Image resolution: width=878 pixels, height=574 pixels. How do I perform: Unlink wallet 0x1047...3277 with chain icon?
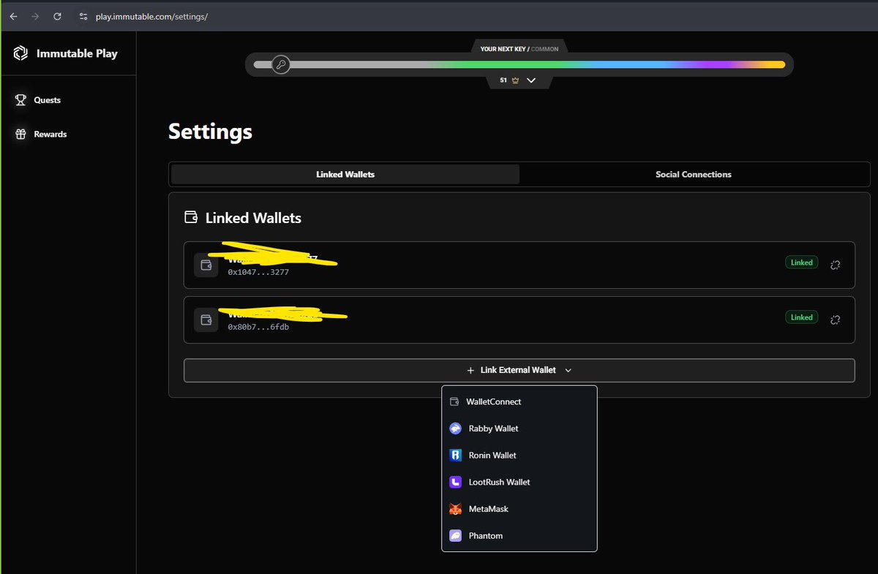pos(836,265)
